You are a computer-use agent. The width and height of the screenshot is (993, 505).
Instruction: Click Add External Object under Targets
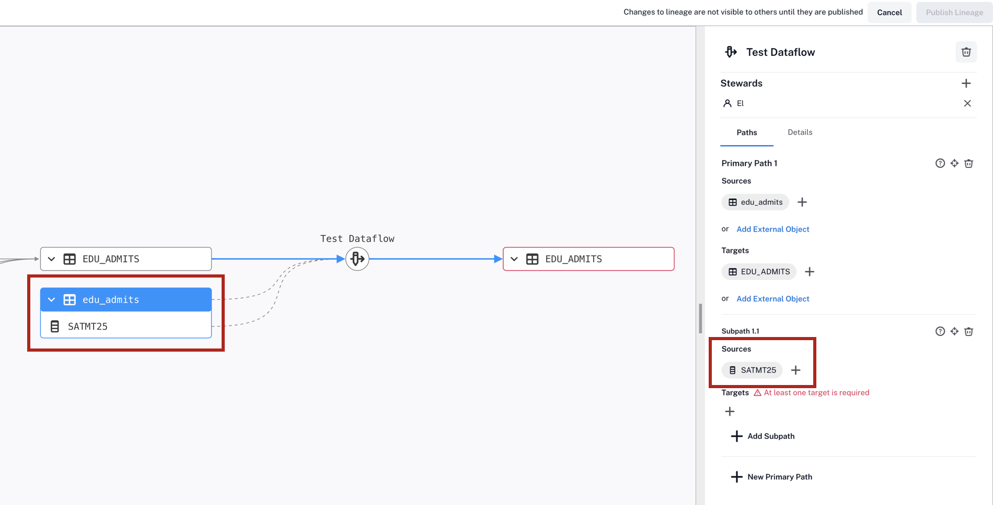(773, 298)
